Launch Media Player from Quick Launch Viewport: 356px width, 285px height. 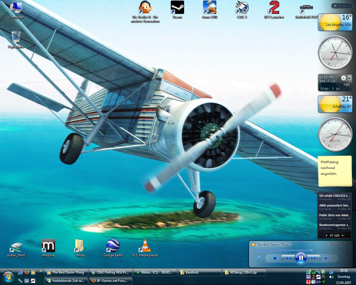point(33,272)
